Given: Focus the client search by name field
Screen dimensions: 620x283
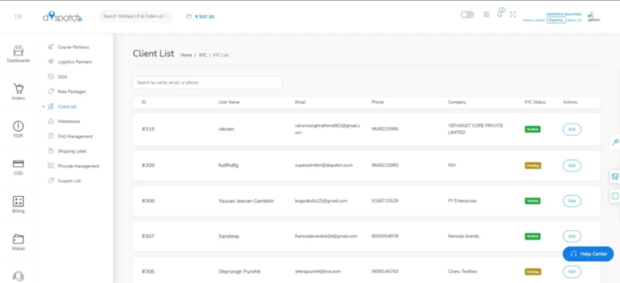Looking at the screenshot, I should coord(207,83).
